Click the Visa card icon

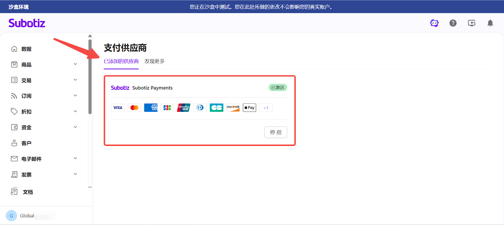[x=118, y=108]
